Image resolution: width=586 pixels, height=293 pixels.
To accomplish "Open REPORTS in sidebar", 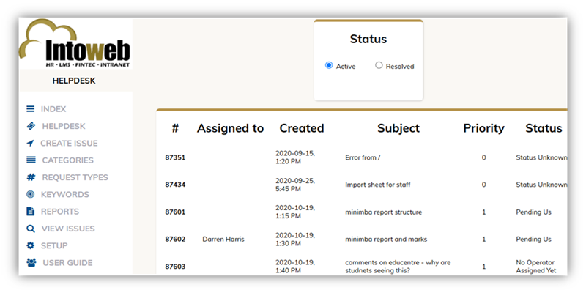I will [60, 212].
